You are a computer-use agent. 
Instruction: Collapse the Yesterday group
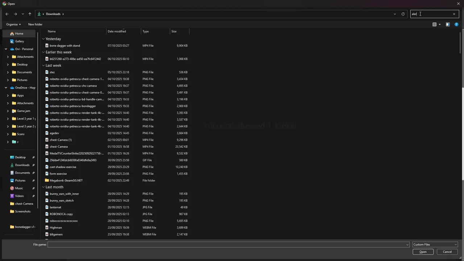click(x=43, y=39)
